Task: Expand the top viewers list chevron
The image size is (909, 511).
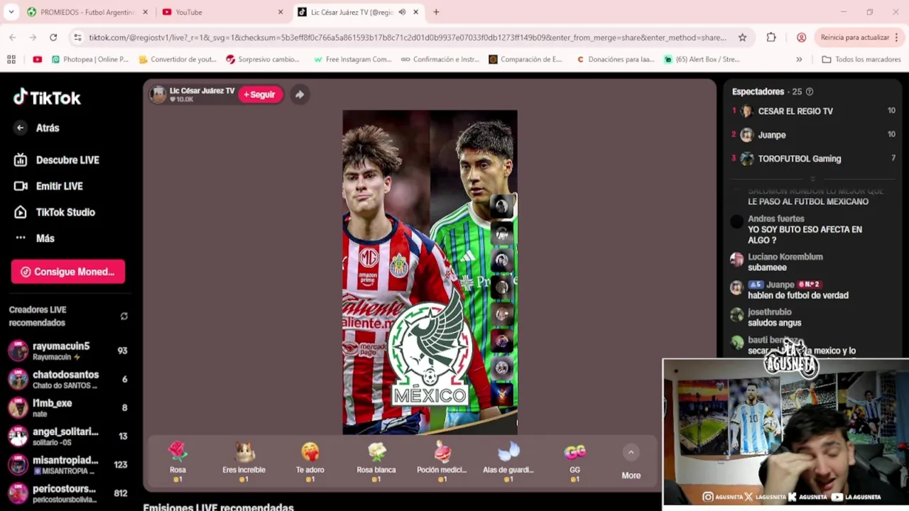Action: click(x=813, y=179)
